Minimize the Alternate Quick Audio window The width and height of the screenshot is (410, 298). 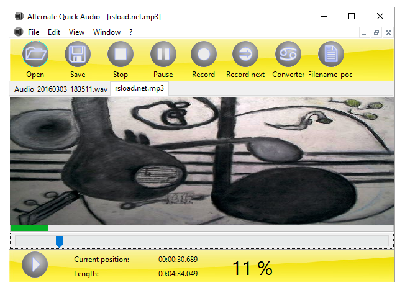[x=324, y=17]
